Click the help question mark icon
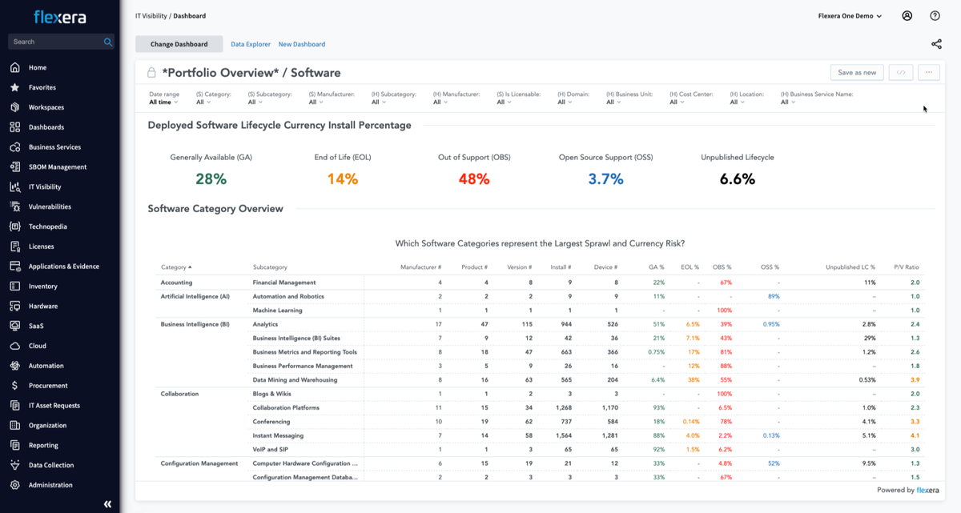This screenshot has width=961, height=513. click(934, 15)
